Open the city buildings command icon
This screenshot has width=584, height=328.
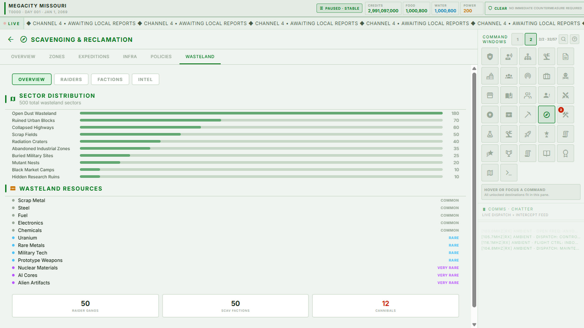tap(490, 76)
